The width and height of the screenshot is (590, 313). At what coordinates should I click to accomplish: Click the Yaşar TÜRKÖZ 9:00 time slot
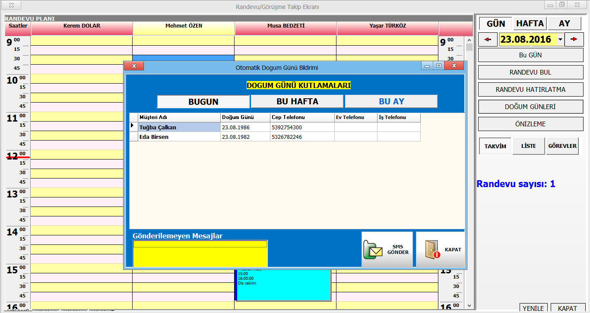(x=387, y=41)
